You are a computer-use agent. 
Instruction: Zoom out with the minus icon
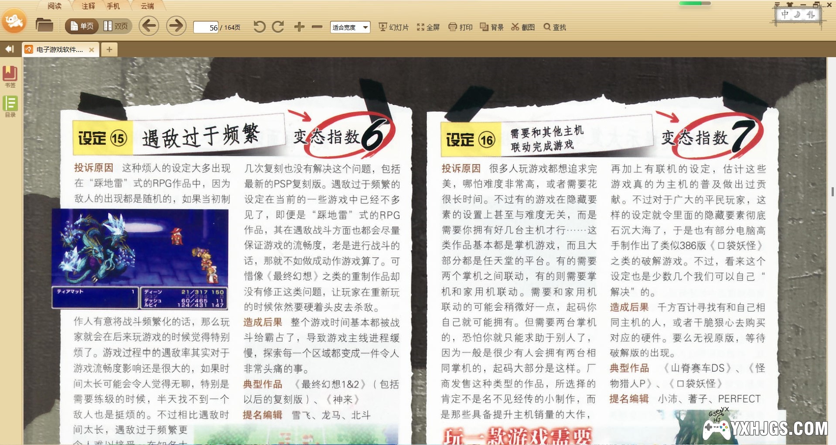pyautogui.click(x=317, y=27)
